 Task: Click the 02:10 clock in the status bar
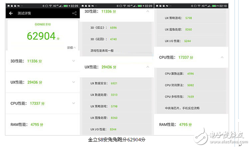223,6
